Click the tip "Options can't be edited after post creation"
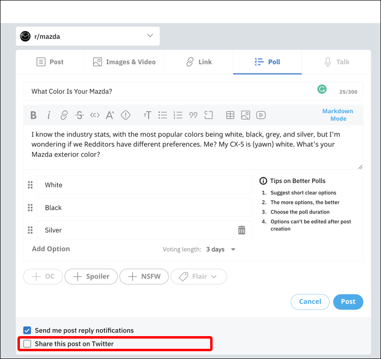Screen dimensions: 381x359 pos(311,225)
